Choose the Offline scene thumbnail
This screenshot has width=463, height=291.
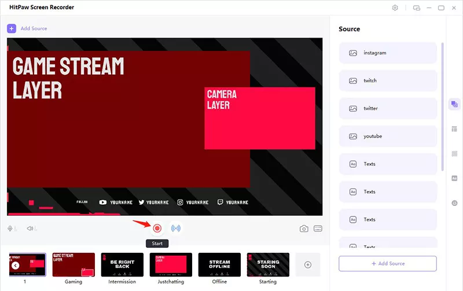point(219,264)
